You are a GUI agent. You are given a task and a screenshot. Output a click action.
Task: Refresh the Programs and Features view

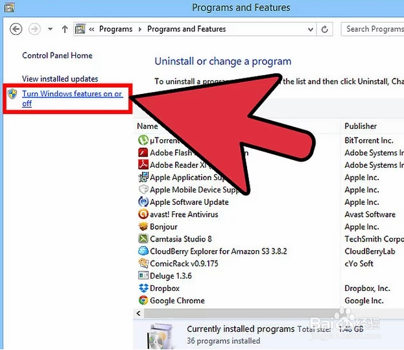point(325,29)
